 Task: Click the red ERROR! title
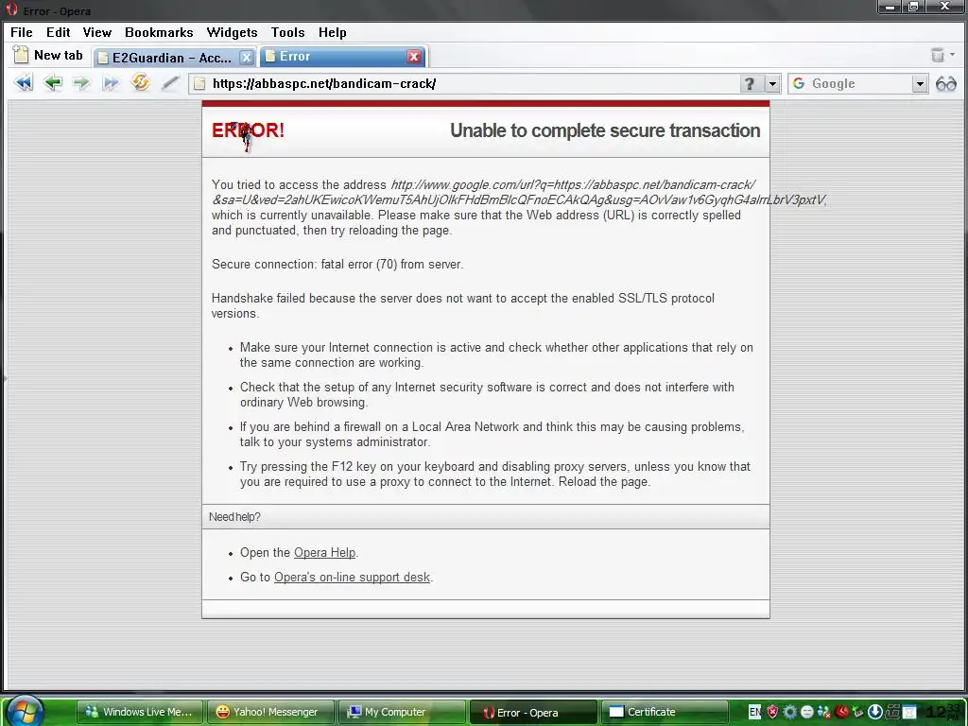248,130
